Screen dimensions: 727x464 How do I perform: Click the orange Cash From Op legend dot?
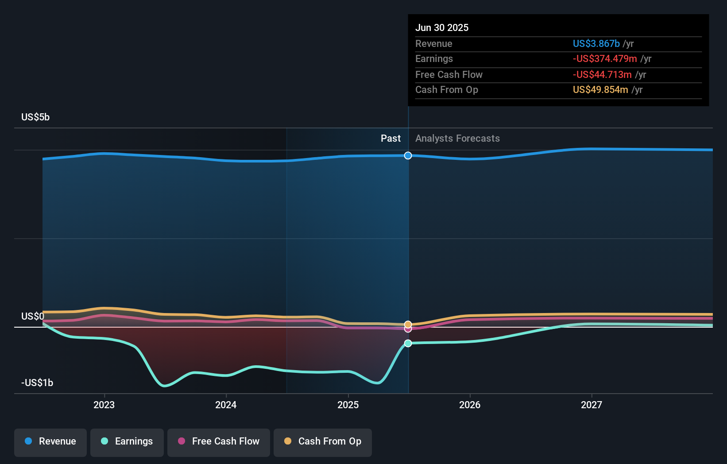(x=288, y=441)
